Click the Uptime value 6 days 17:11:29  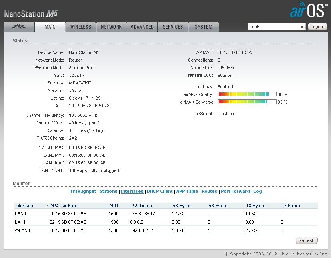tap(85, 98)
